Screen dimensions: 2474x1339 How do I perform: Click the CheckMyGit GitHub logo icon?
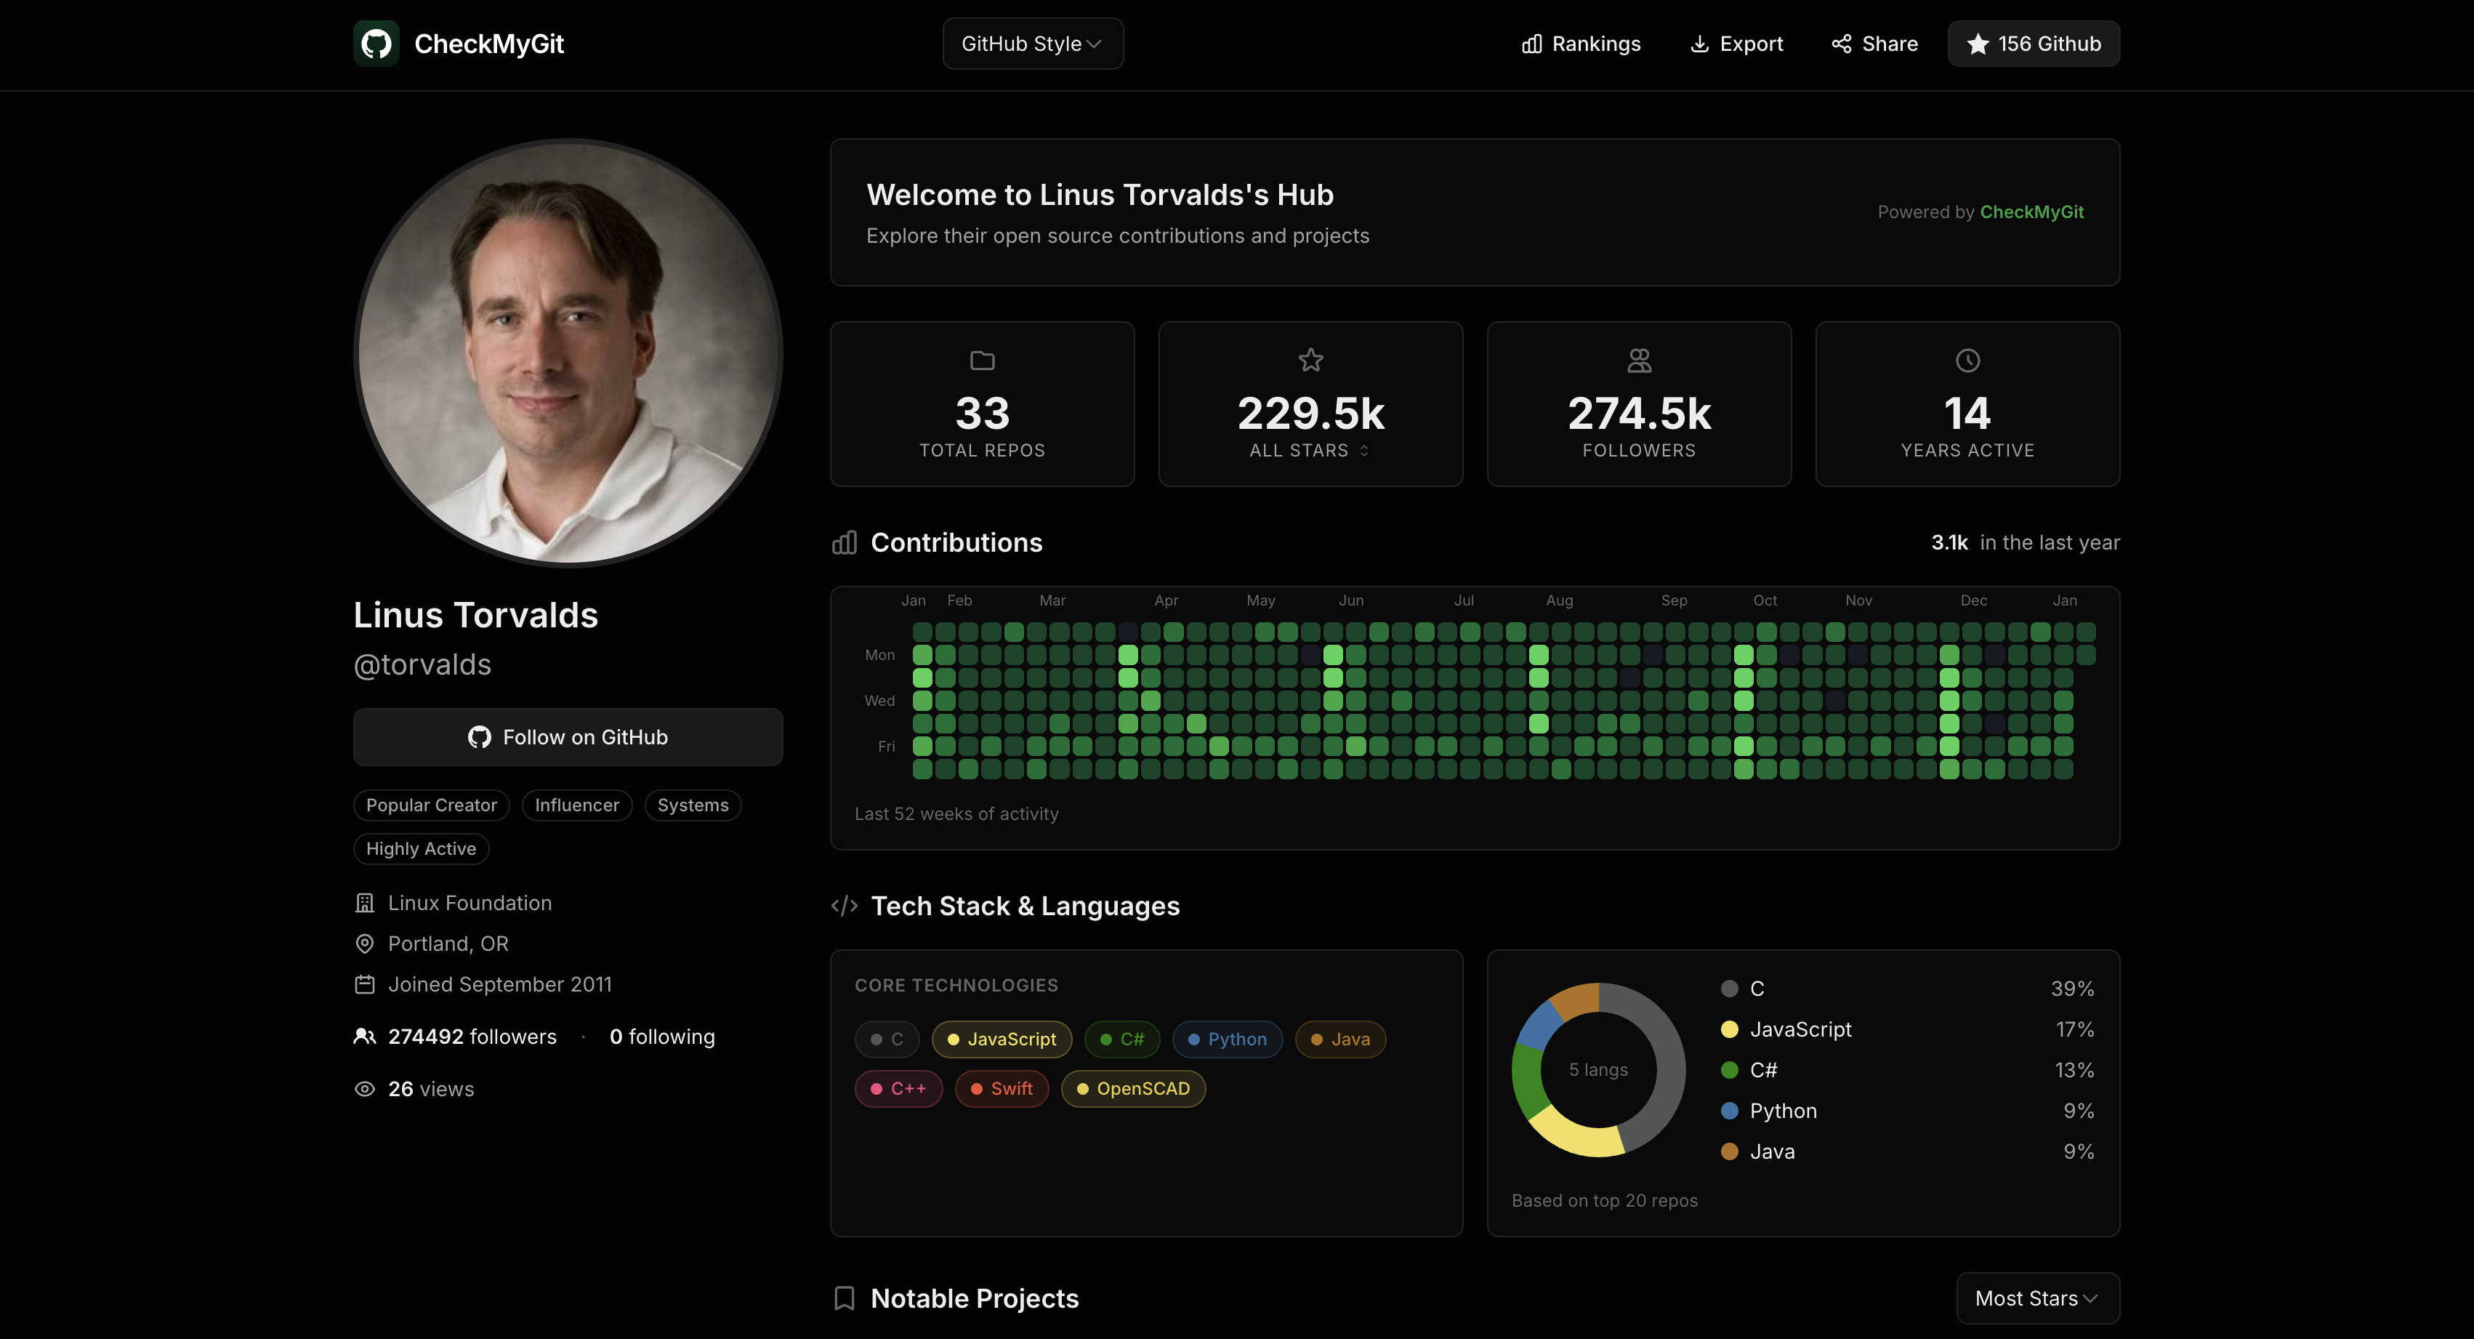[x=376, y=43]
